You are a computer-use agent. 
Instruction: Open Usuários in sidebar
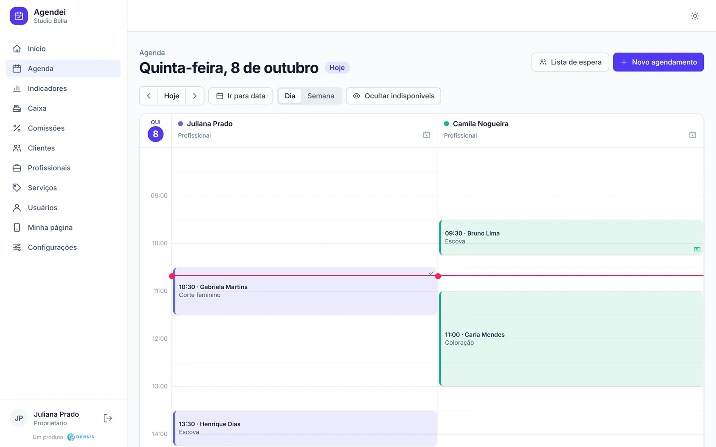[x=63, y=207]
